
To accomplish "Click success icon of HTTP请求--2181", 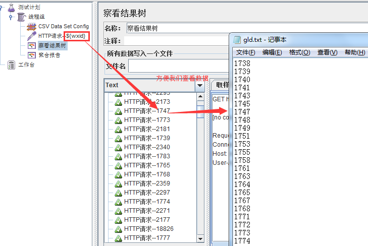I will tap(118, 130).
